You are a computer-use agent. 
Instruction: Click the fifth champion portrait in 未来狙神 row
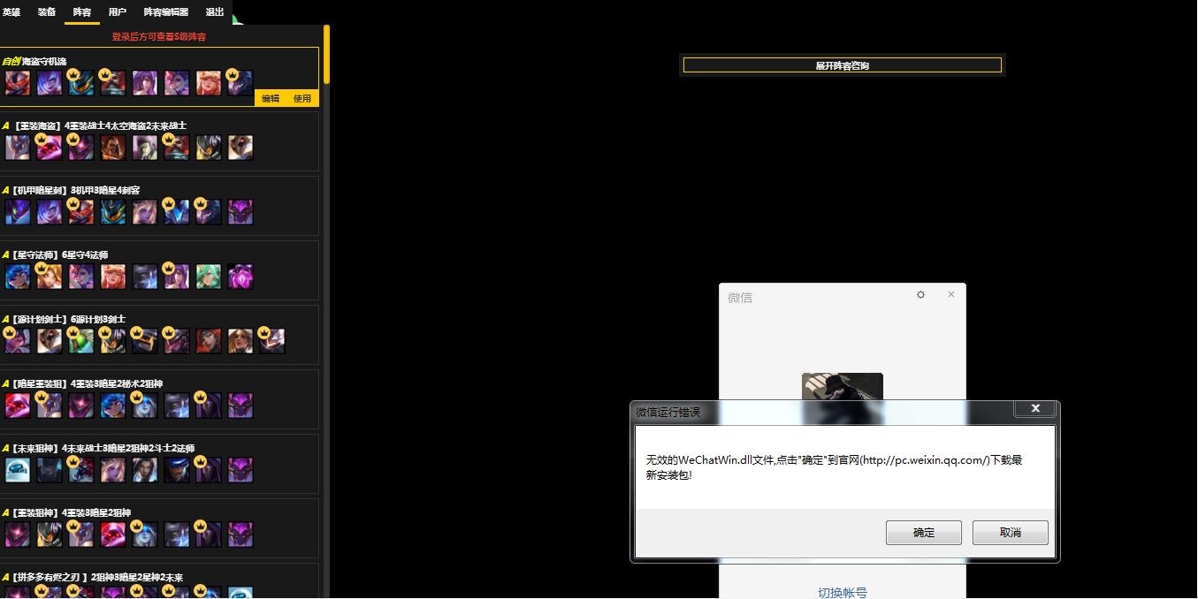tap(145, 470)
